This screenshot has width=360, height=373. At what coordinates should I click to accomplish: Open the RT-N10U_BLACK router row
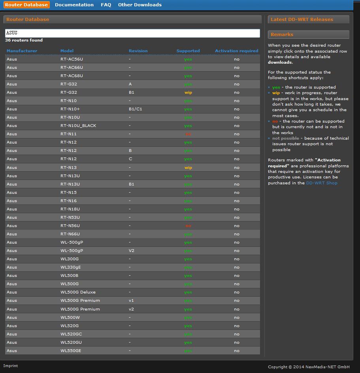click(132, 126)
